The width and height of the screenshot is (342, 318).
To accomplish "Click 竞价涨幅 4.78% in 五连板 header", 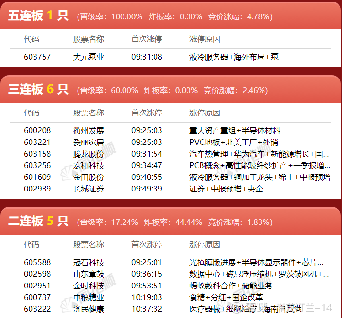I will click(239, 17).
